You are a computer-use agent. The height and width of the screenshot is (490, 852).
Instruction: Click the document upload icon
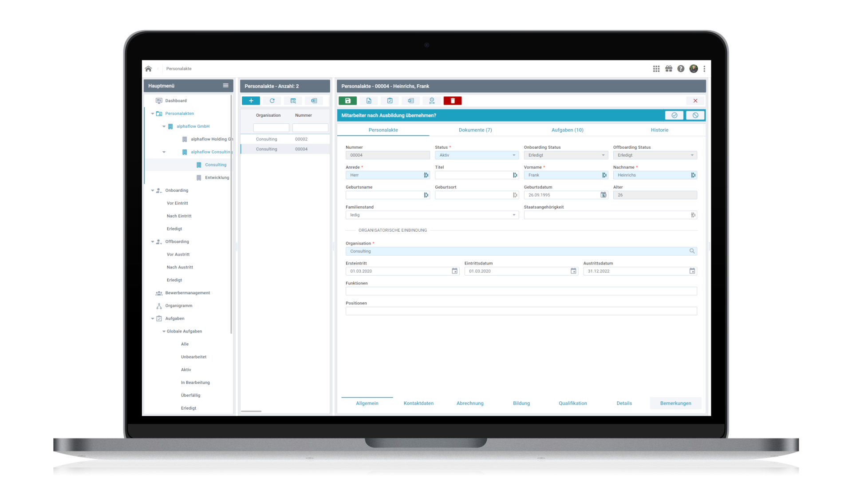[369, 101]
